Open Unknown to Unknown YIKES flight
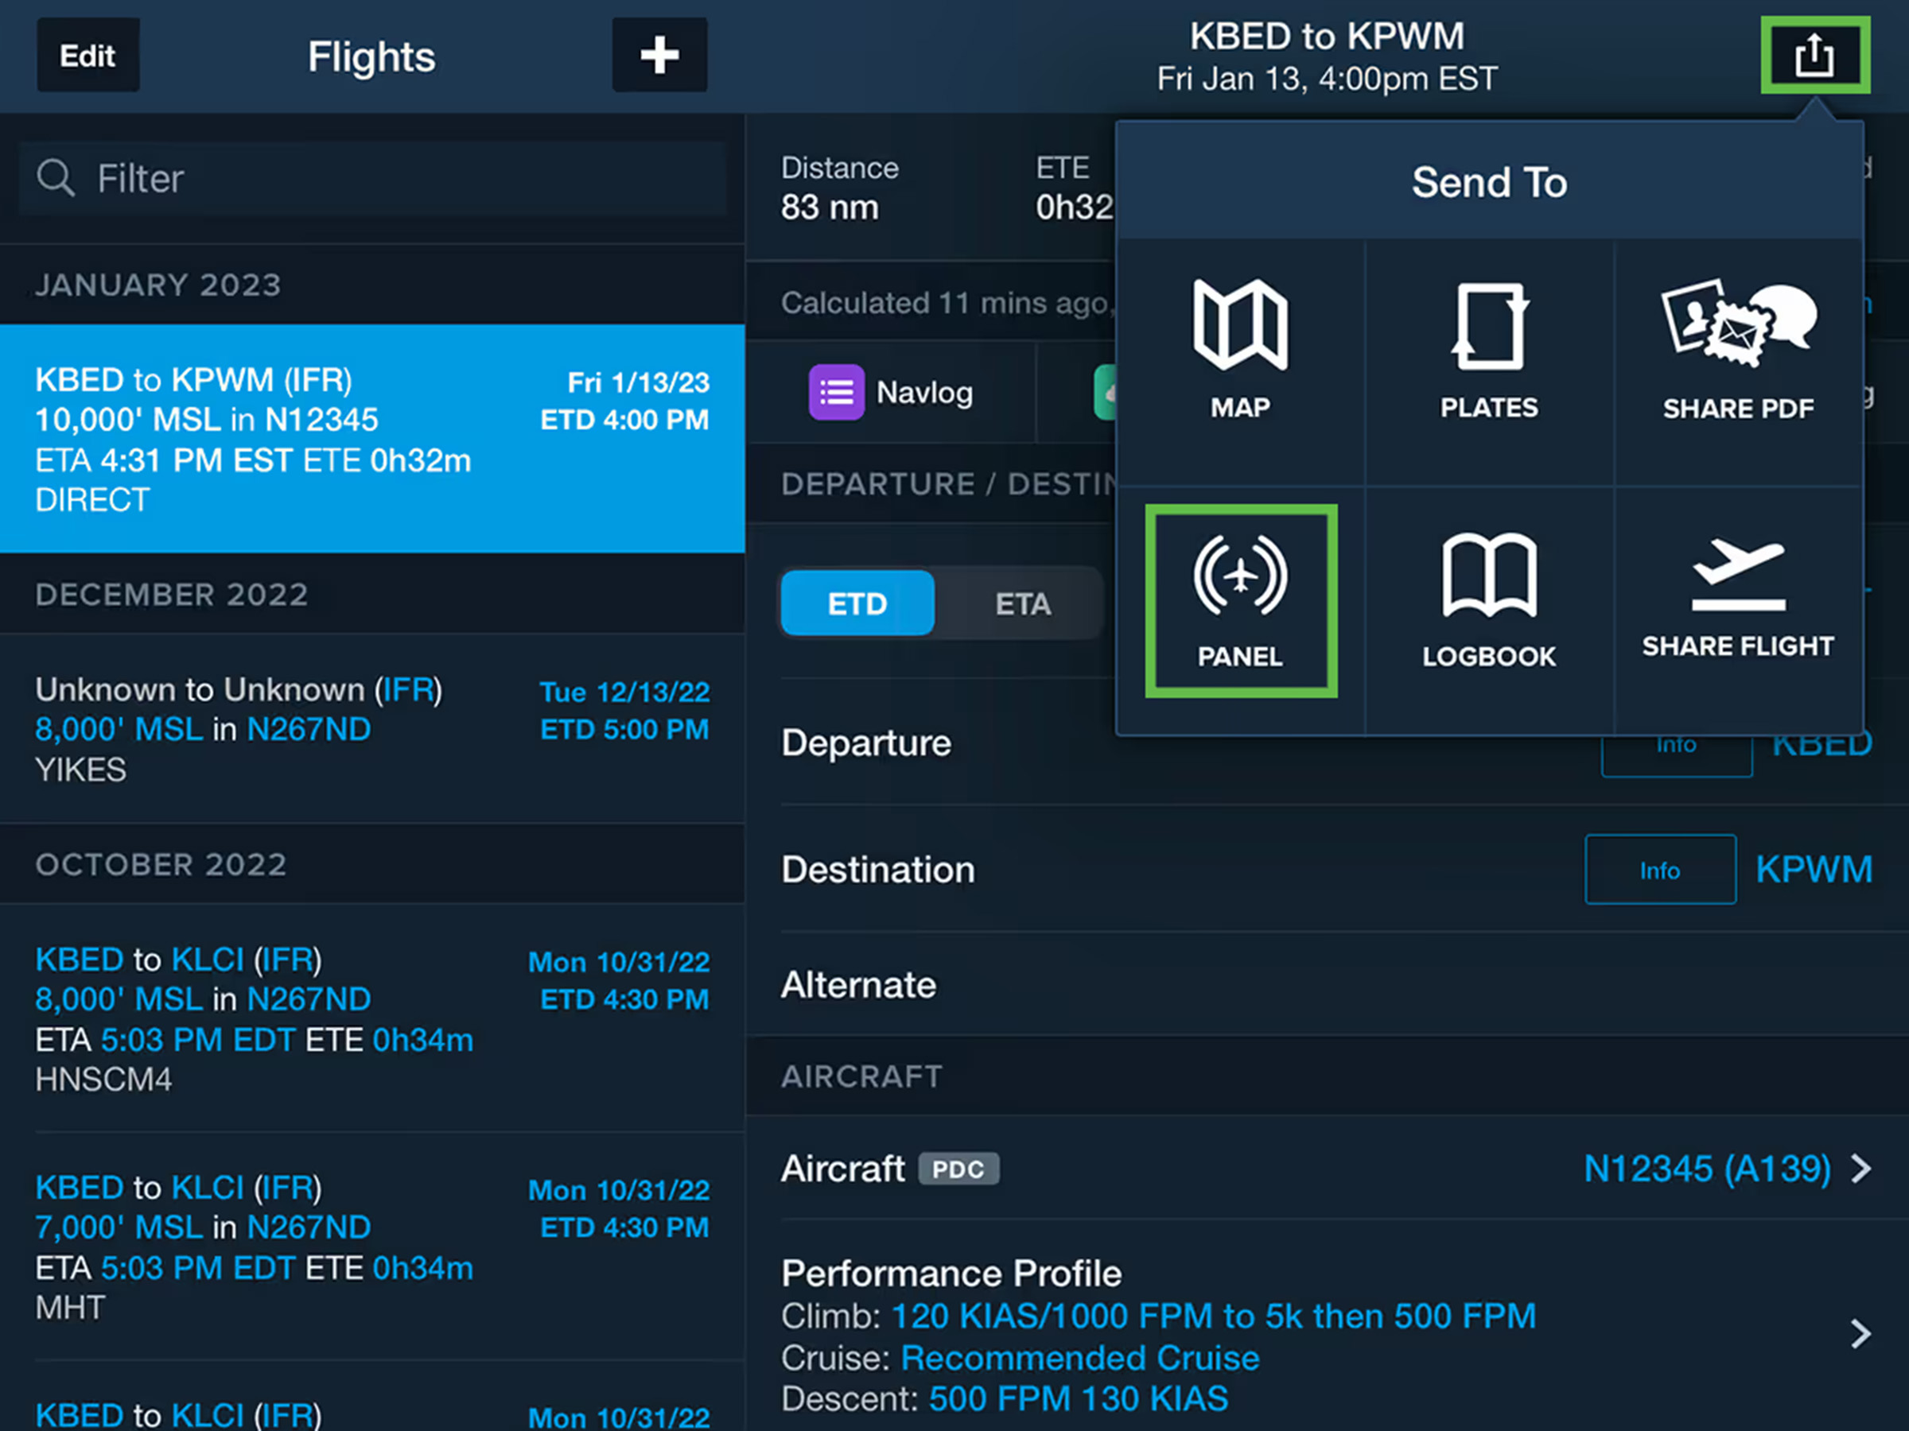The height and width of the screenshot is (1431, 1909). pos(371,729)
